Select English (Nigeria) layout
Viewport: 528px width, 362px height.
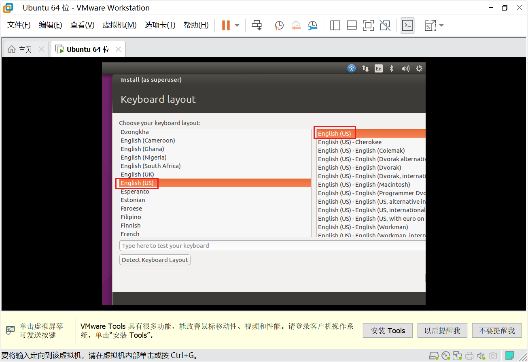coord(215,158)
